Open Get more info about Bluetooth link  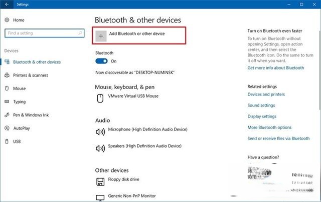276,67
